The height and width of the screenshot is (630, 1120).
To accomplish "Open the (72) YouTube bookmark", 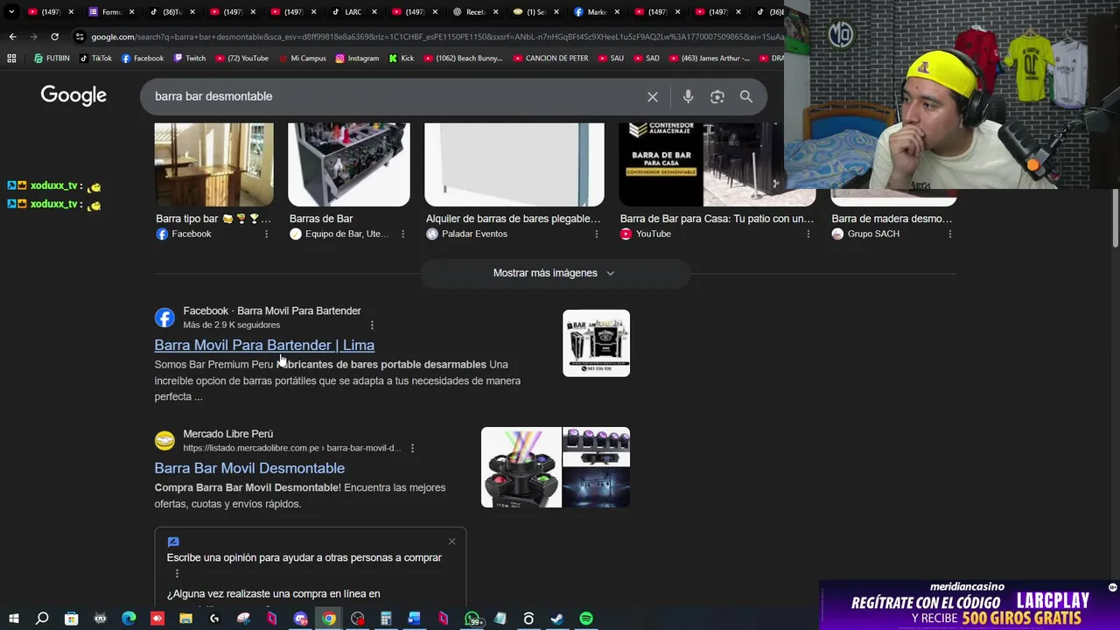I will (241, 59).
